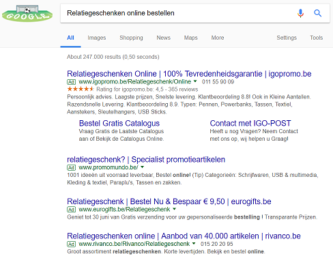Open the Google soccer doodle logo
333x265 pixels.
27,14
